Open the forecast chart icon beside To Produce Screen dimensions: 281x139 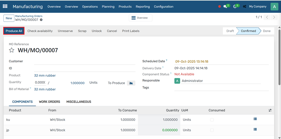point(131,83)
